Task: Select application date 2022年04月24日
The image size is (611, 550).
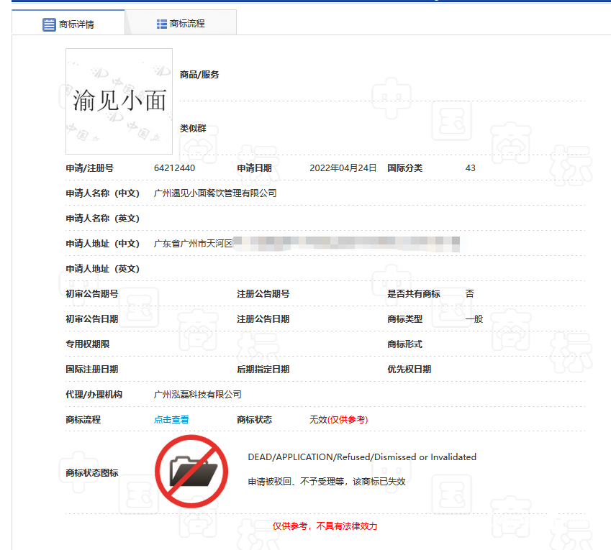Action: tap(343, 168)
